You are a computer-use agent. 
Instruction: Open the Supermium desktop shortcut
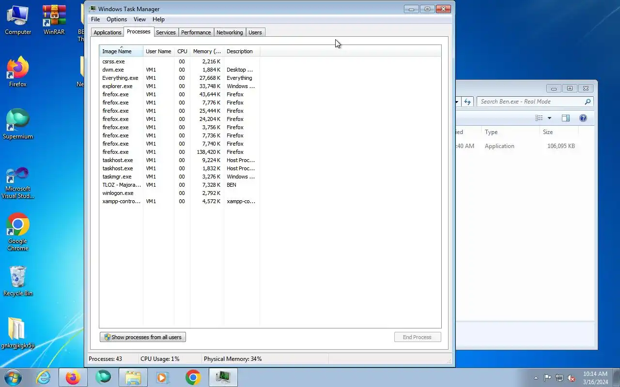click(18, 125)
